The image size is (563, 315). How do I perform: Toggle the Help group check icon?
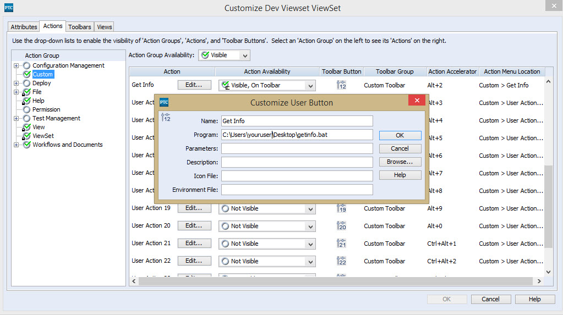pos(26,101)
